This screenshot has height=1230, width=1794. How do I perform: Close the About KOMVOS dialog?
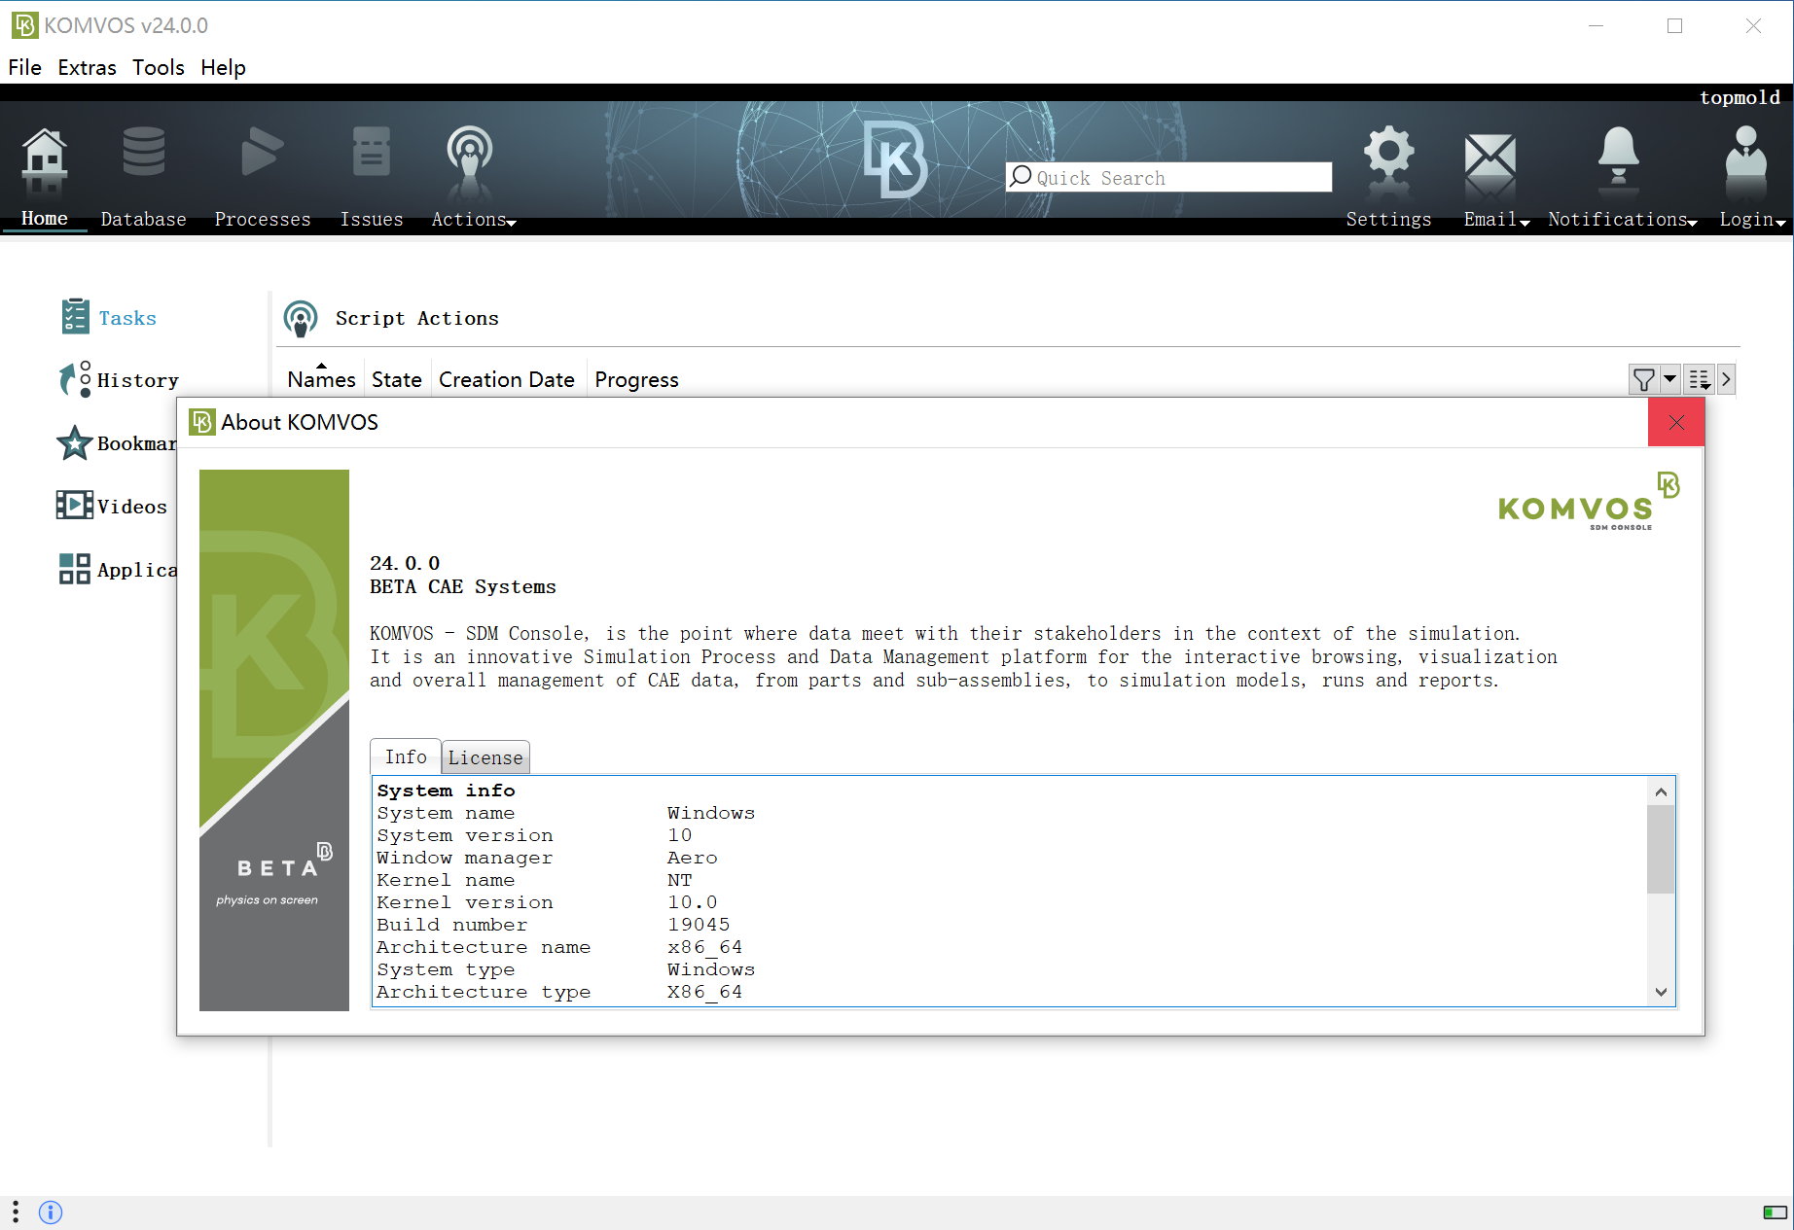[1676, 422]
